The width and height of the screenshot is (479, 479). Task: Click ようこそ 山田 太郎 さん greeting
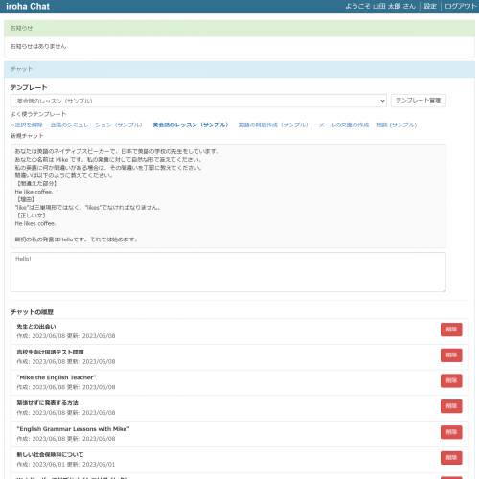(x=380, y=6)
